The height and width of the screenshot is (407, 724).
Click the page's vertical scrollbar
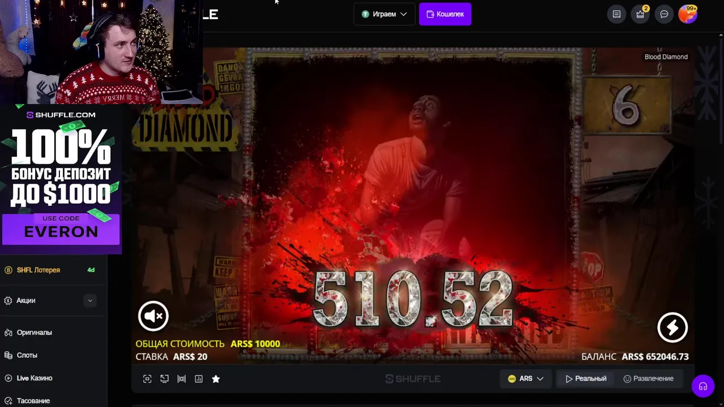point(721,90)
